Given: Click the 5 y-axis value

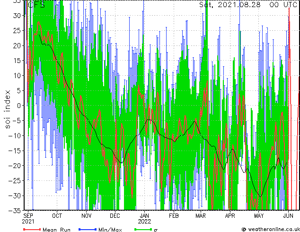Looking at the screenshot, I should tap(19, 90).
